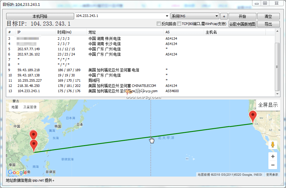Enable the 反向路由 checkbox
This screenshot has height=188, width=286.
159,24
